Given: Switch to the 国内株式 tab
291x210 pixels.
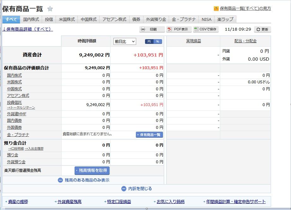Looking at the screenshot, I should [x=31, y=19].
